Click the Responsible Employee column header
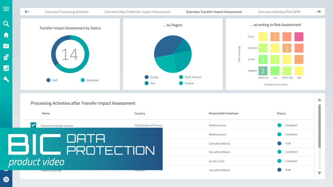 [x=223, y=114]
